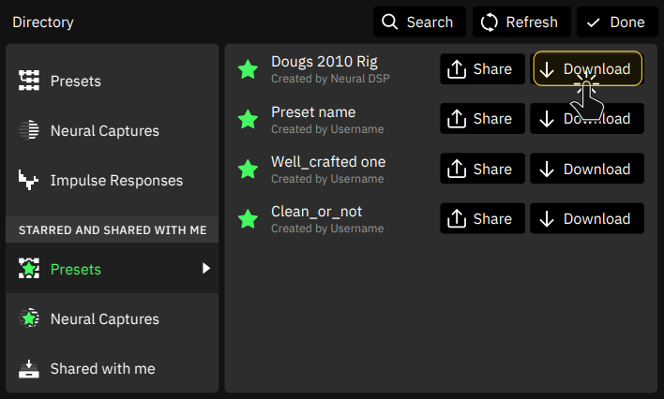Viewport: 664px width, 399px height.
Task: Open Impulse Responses in the sidebar
Action: coord(112,180)
